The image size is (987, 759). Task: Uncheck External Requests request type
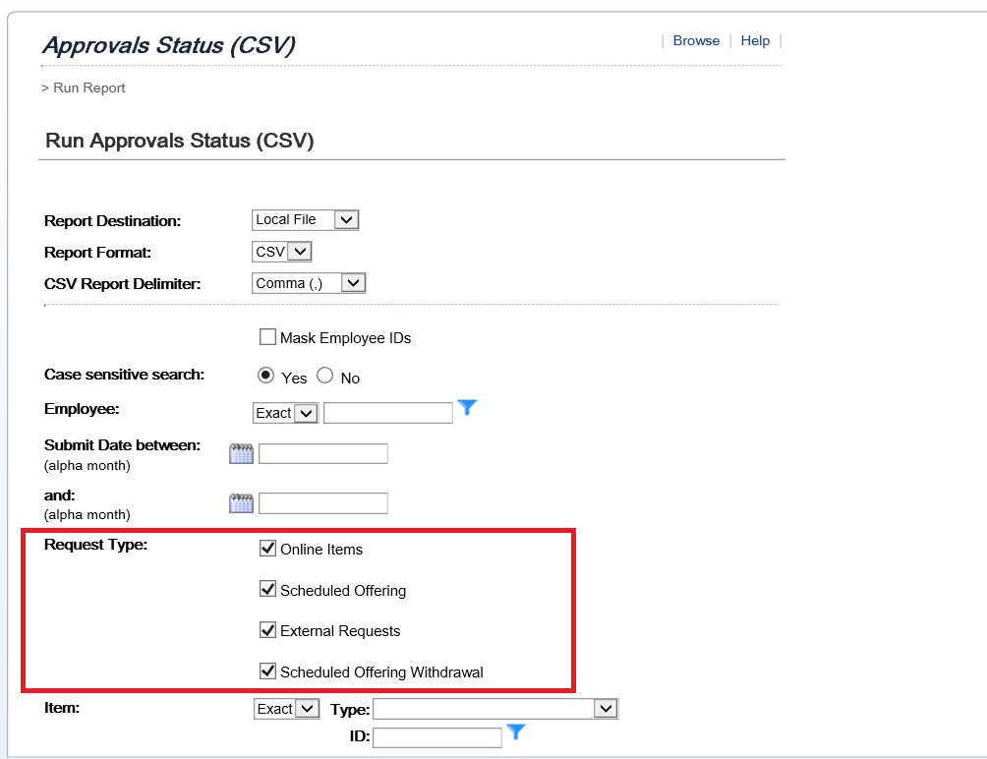tap(267, 630)
